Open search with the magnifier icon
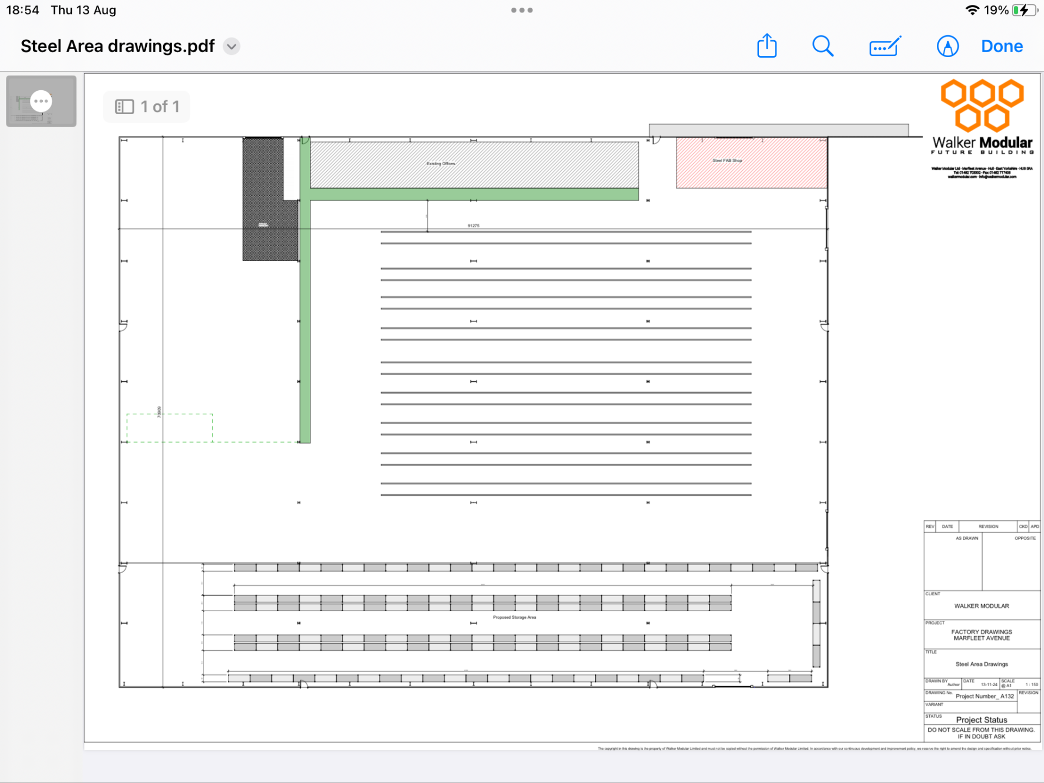Viewport: 1044px width, 783px height. 823,46
